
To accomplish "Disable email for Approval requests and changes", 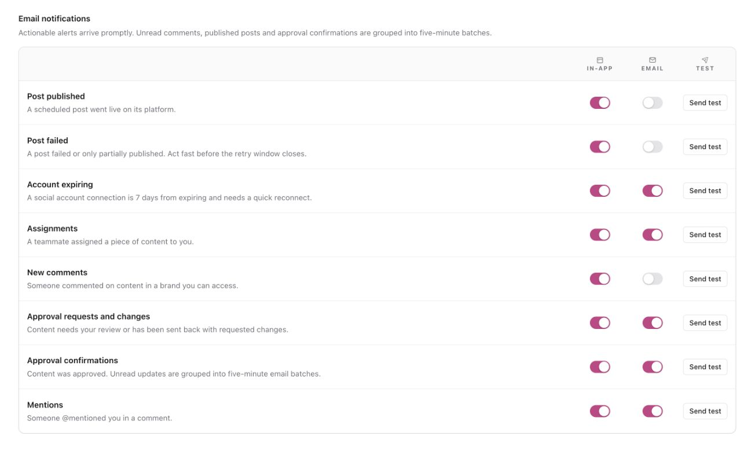I will click(653, 323).
